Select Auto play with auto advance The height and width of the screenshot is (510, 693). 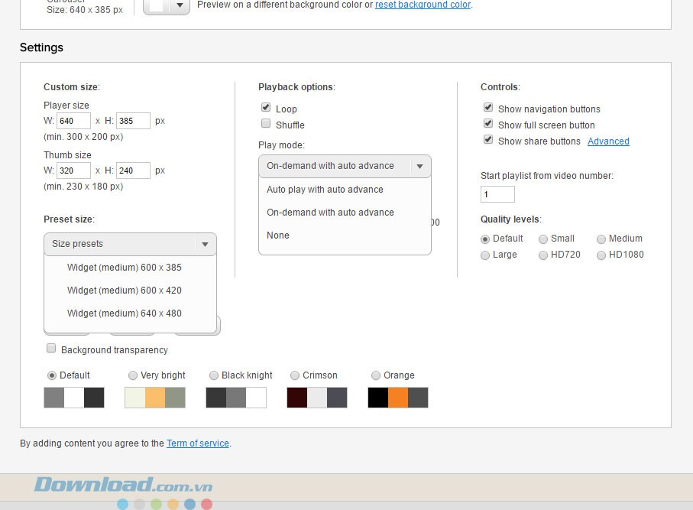(325, 190)
